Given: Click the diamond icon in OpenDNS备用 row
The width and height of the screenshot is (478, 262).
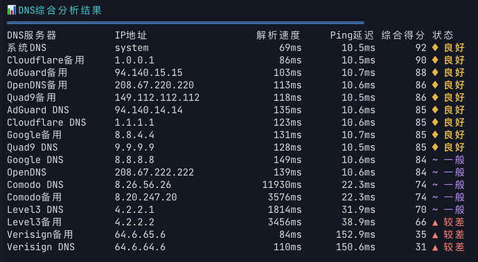Looking at the screenshot, I should pyautogui.click(x=435, y=85).
